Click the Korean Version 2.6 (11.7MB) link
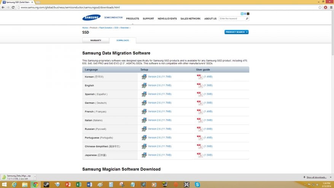Screen dimensions: 334x188 [159, 76]
